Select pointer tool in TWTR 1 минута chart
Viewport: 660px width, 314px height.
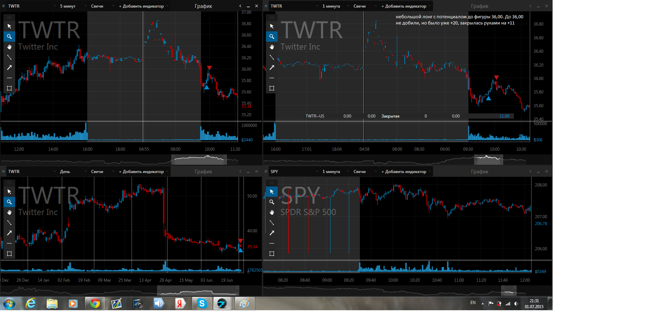point(272,26)
